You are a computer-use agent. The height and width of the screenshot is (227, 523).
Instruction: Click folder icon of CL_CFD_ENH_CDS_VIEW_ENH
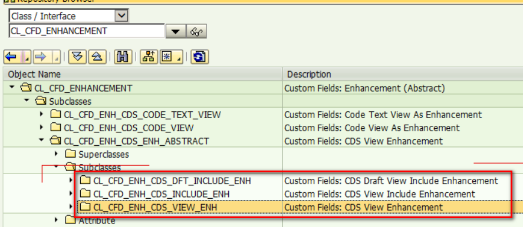point(85,206)
